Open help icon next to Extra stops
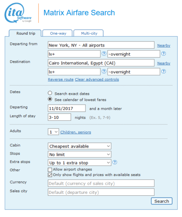 pyautogui.click(x=115, y=162)
